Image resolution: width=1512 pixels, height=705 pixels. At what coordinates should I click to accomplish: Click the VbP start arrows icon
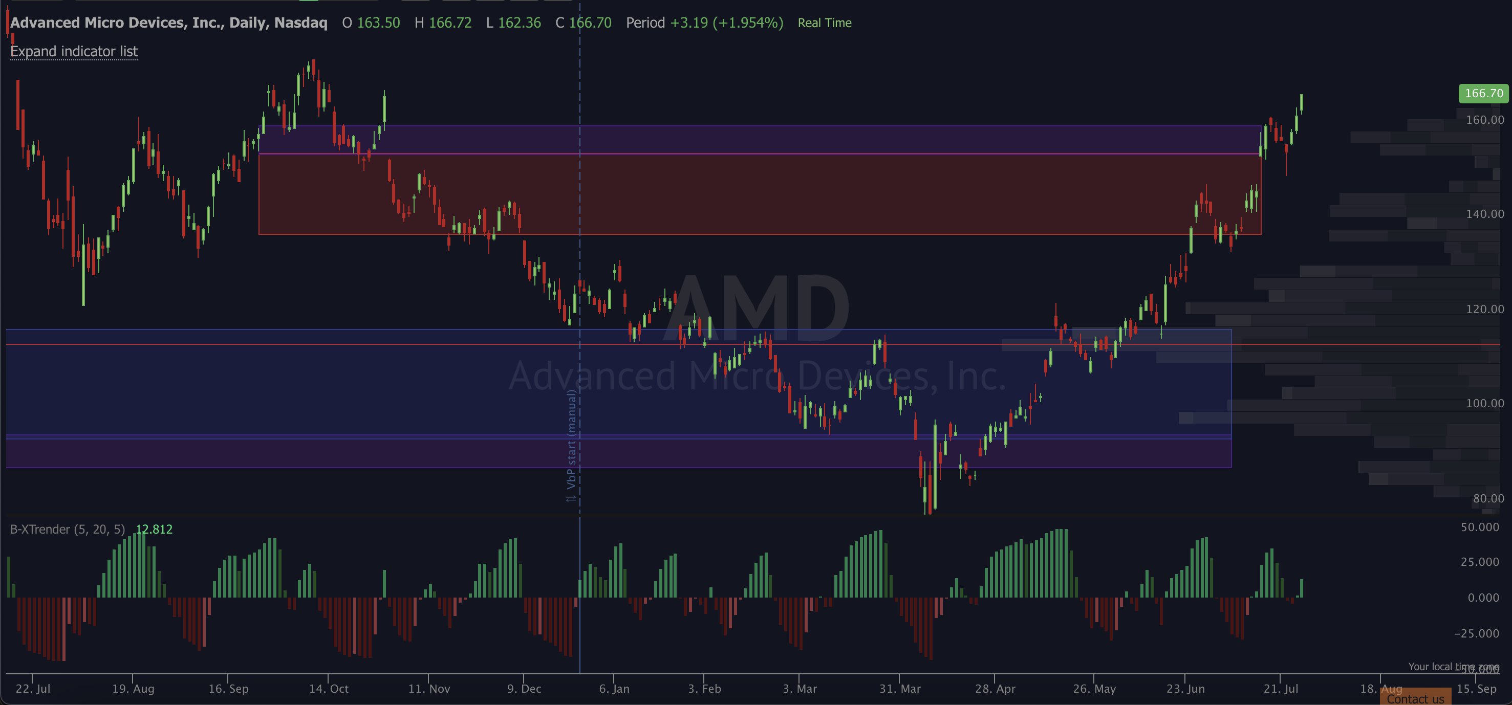[x=571, y=499]
